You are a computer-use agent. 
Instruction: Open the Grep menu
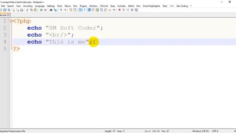[112, 6]
